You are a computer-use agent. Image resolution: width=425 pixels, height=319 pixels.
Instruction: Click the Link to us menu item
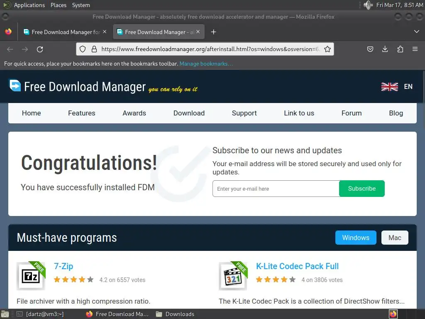(299, 113)
